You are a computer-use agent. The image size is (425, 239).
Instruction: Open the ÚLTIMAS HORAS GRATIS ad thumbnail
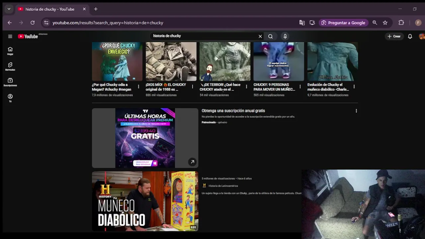tap(145, 138)
